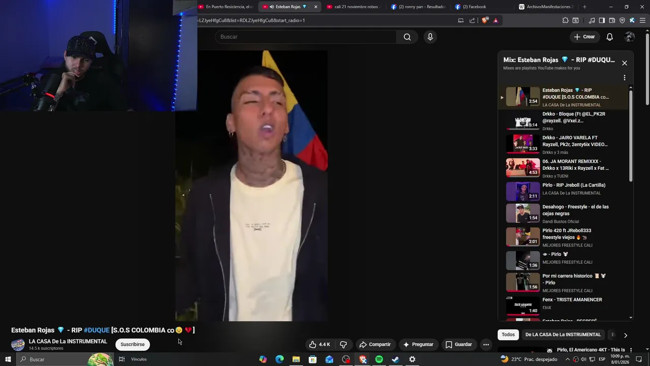Click the install/cast screen icon in address bar
This screenshot has height=366, width=650.
click(461, 20)
